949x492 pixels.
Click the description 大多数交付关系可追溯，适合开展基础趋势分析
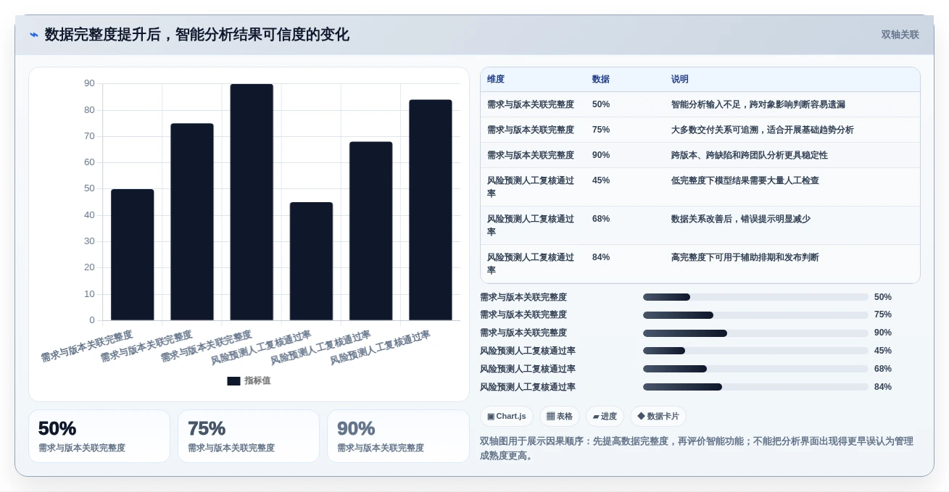coord(763,130)
